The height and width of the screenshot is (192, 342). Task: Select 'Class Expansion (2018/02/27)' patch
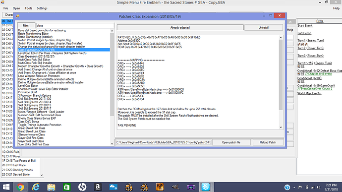(x=36, y=57)
